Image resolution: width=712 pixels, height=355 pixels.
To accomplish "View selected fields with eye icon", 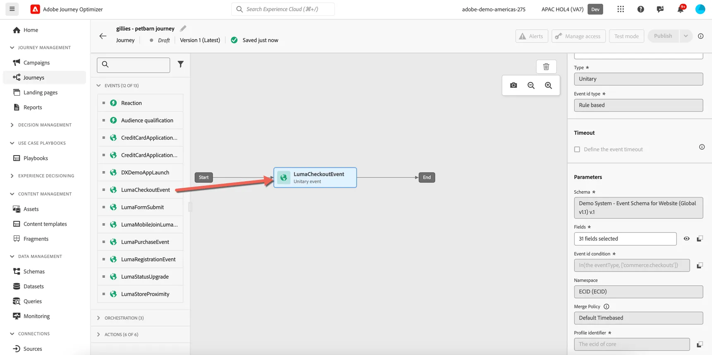I will [x=686, y=239].
